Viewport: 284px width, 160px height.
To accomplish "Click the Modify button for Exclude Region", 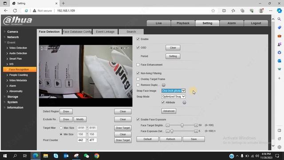I will coord(80,120).
